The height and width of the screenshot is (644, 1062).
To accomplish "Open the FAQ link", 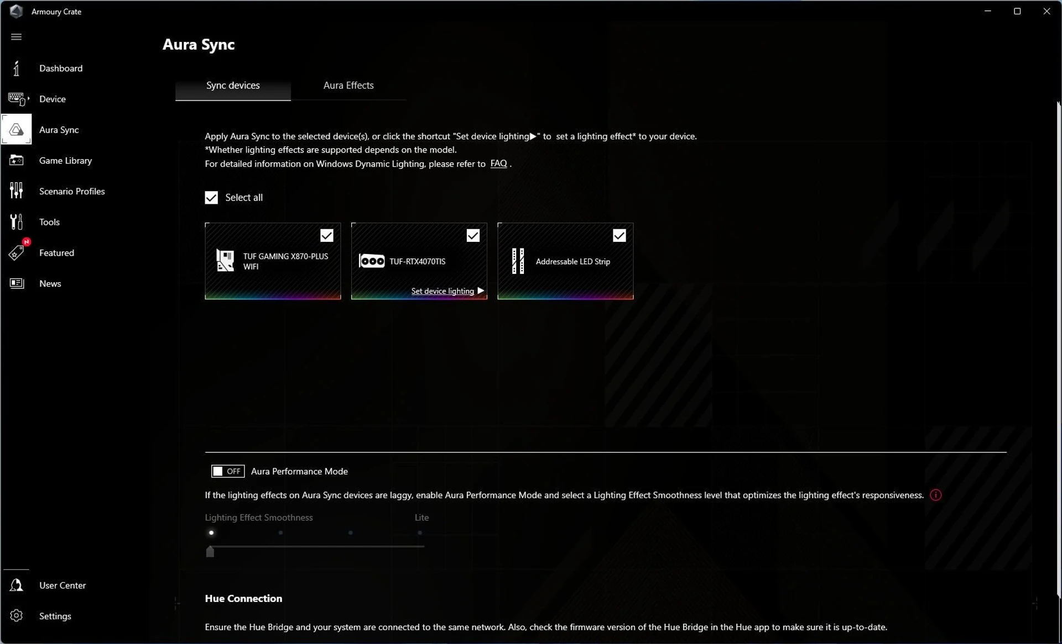I will pyautogui.click(x=498, y=163).
